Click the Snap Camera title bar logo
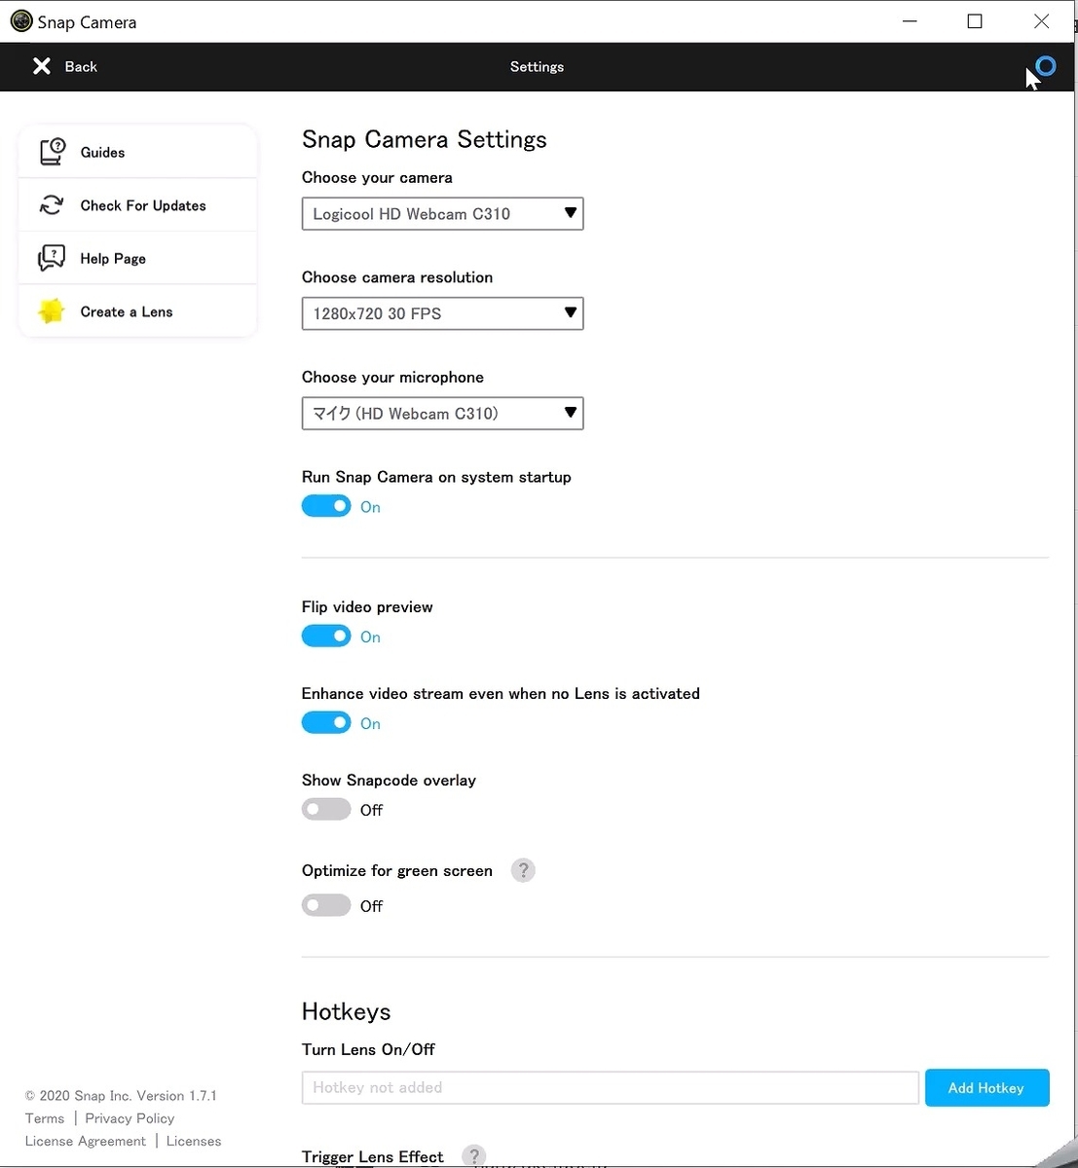The image size is (1078, 1168). pyautogui.click(x=21, y=21)
